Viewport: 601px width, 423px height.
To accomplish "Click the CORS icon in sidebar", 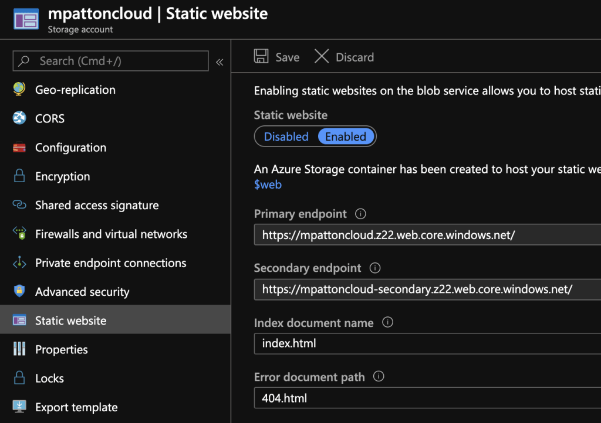I will (19, 118).
